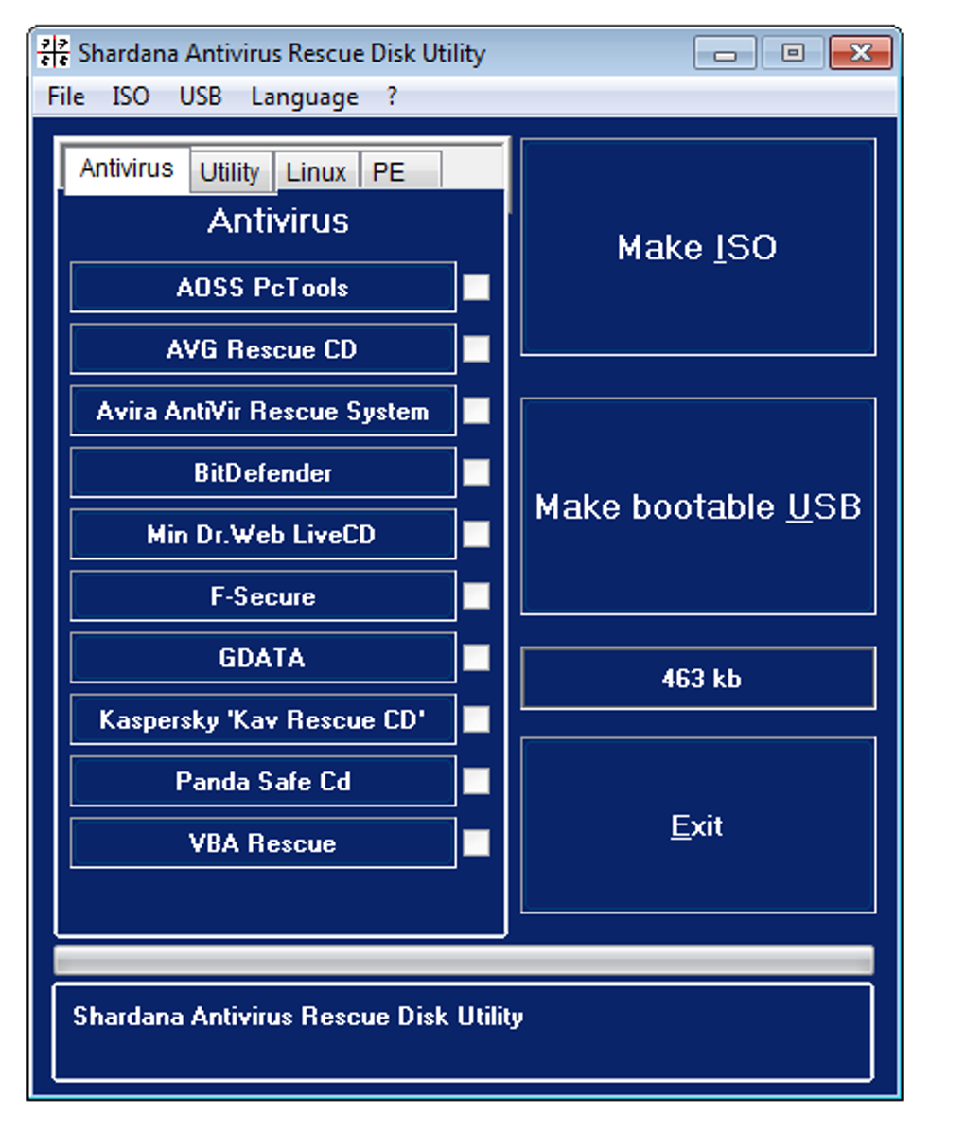This screenshot has height=1134, width=965.
Task: Check the Min Dr.Web LiveCD checkbox
Action: pyautogui.click(x=477, y=535)
